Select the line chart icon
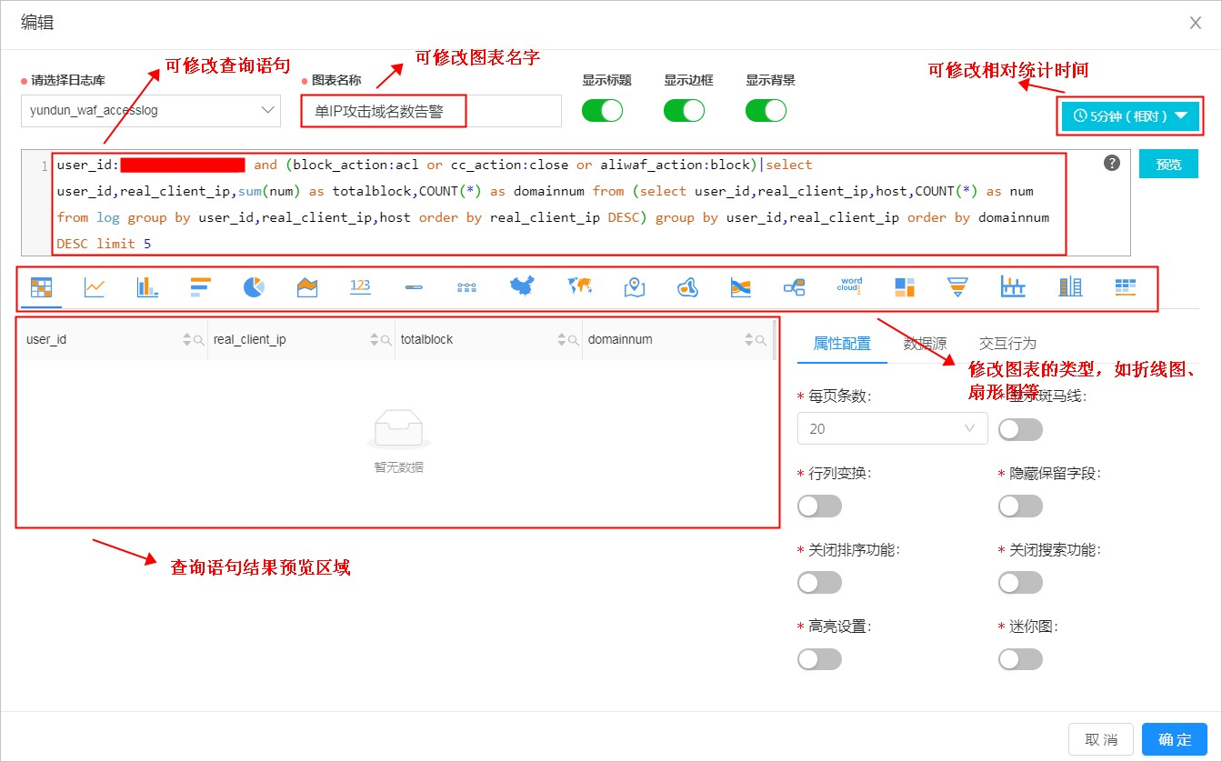The width and height of the screenshot is (1222, 762). pos(95,287)
